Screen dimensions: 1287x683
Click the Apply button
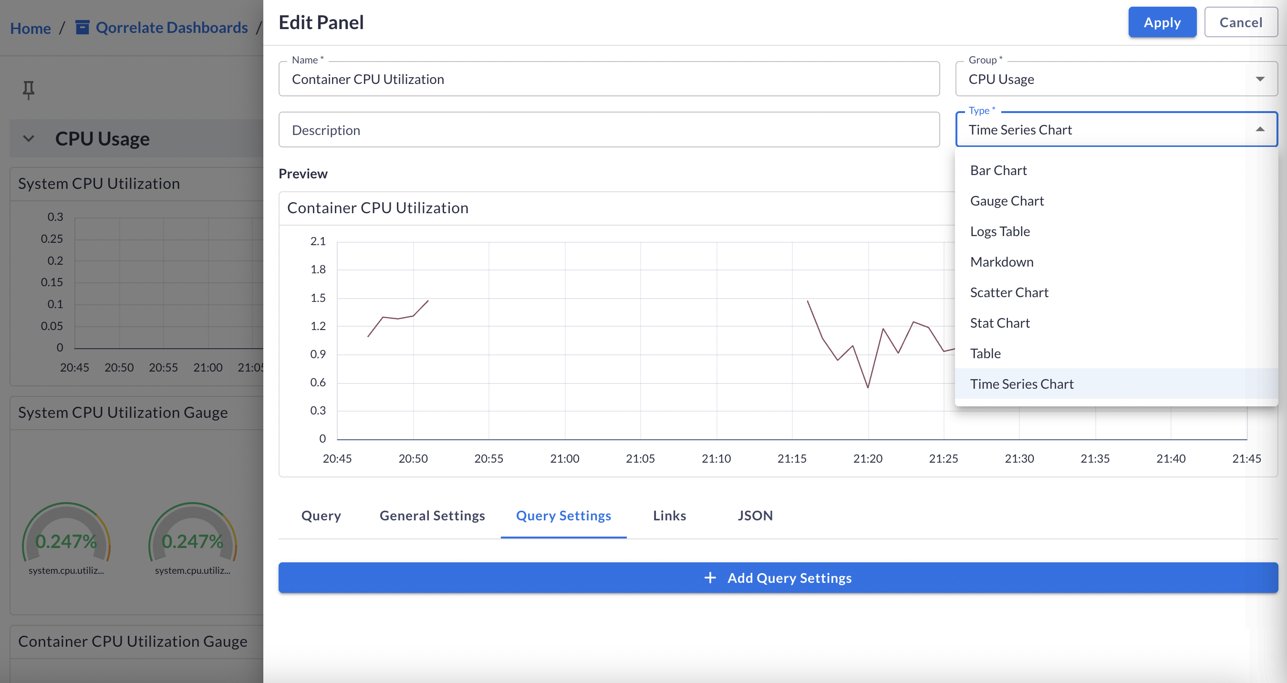coord(1162,22)
